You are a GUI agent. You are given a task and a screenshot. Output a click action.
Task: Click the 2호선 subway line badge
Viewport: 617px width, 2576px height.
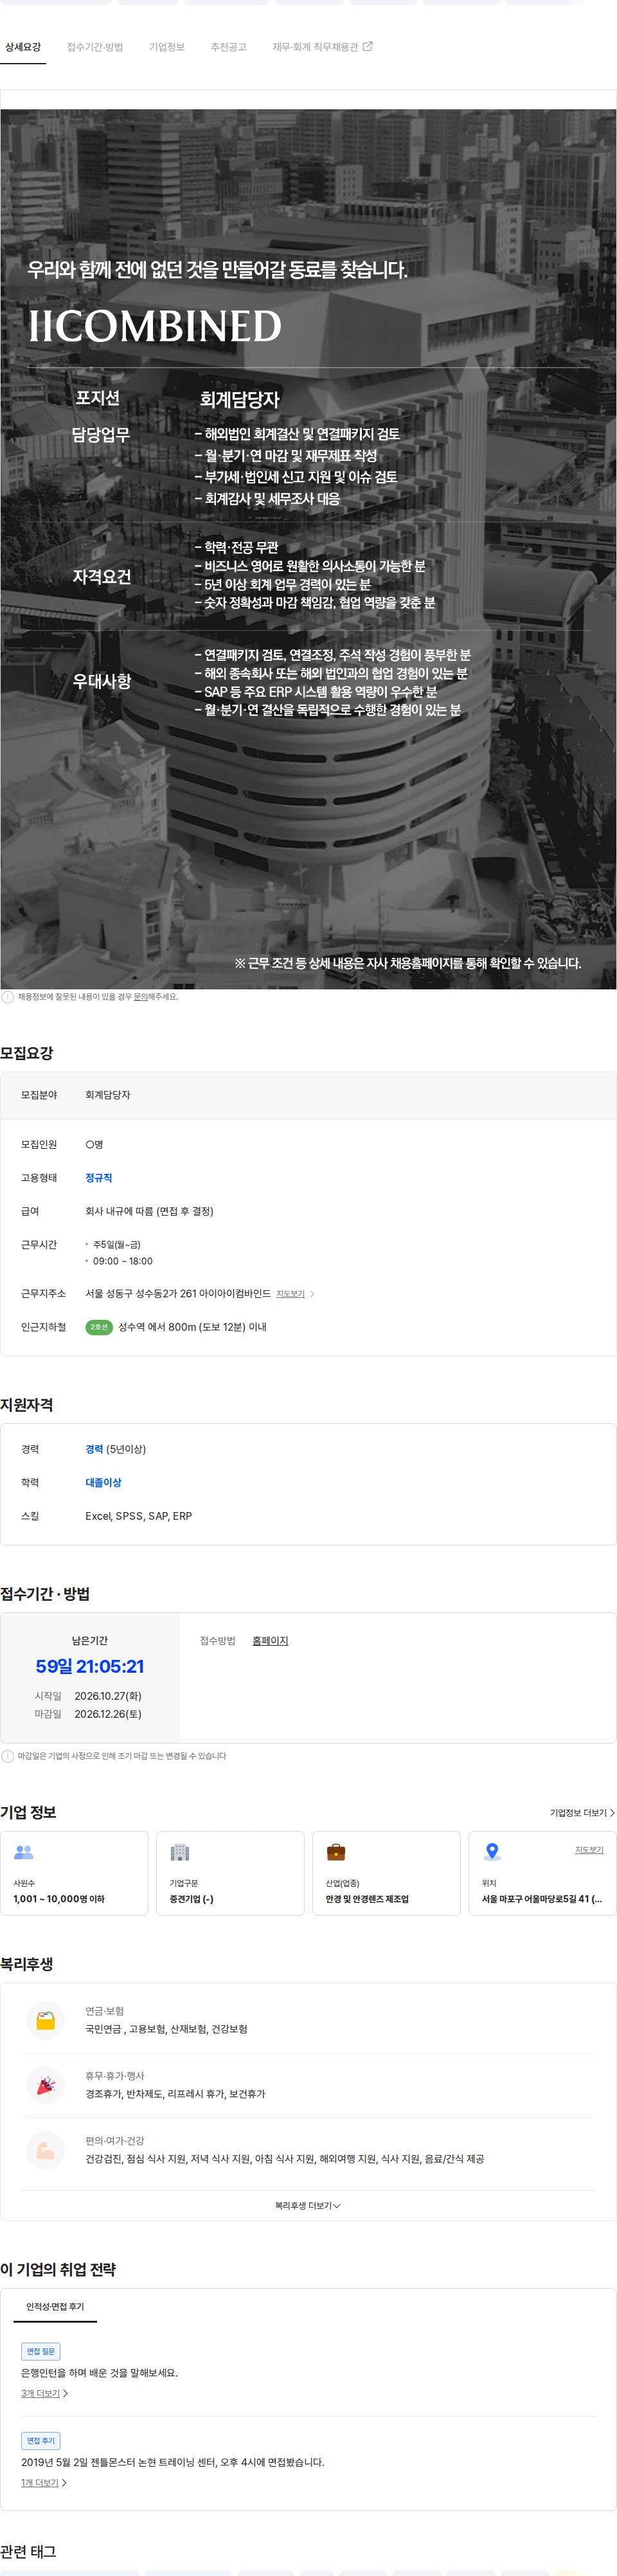(x=99, y=1327)
